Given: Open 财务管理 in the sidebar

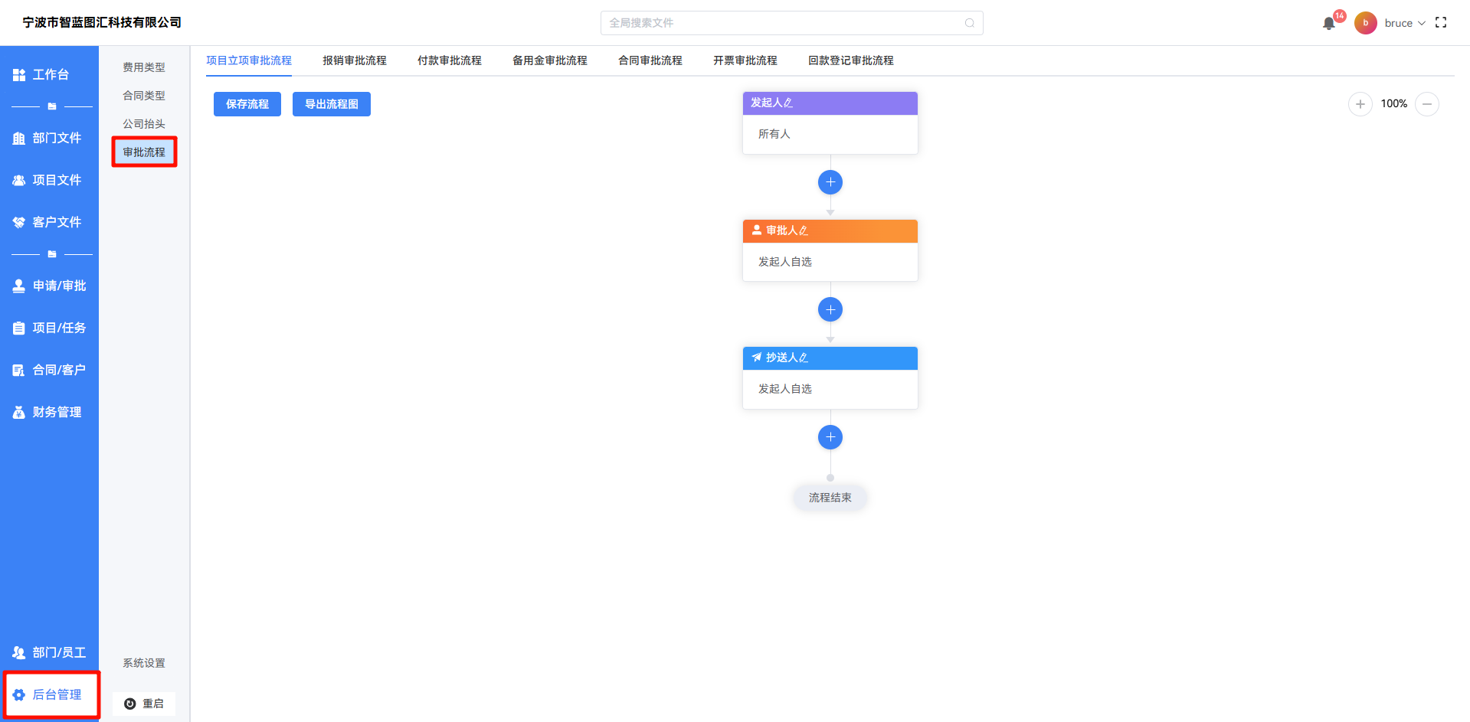Looking at the screenshot, I should (49, 412).
